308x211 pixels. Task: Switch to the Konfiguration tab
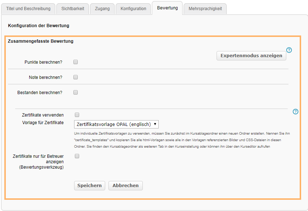[133, 8]
